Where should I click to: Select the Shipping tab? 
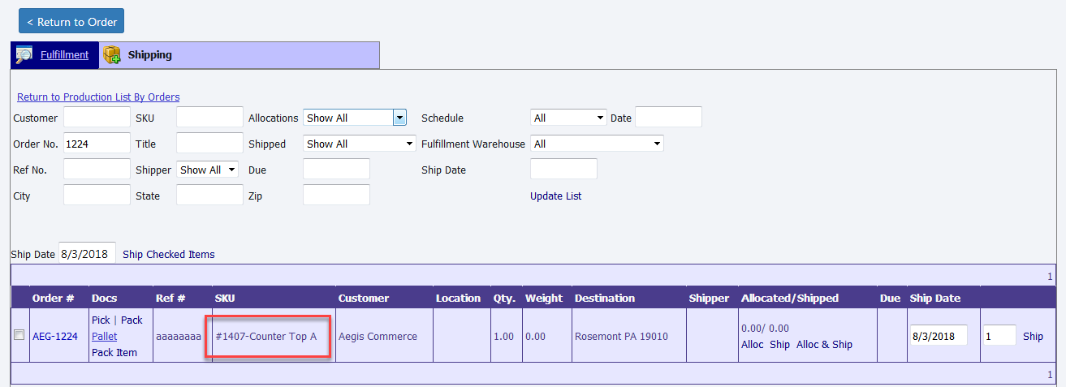(149, 55)
